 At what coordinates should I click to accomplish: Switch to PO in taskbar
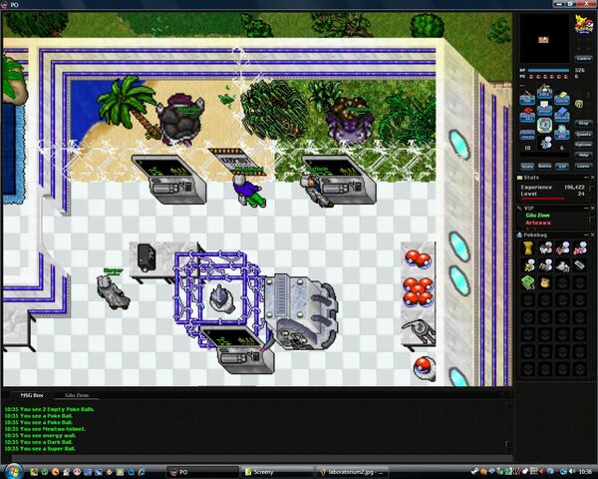click(x=202, y=472)
